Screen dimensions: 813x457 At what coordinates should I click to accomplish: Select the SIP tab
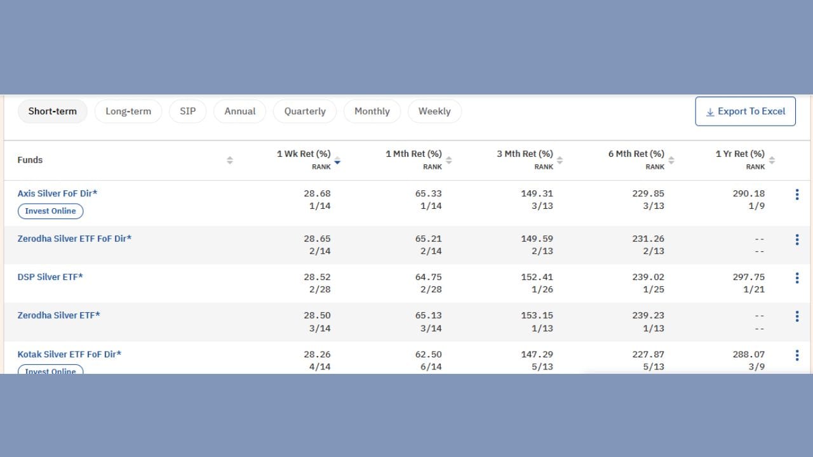pyautogui.click(x=187, y=111)
